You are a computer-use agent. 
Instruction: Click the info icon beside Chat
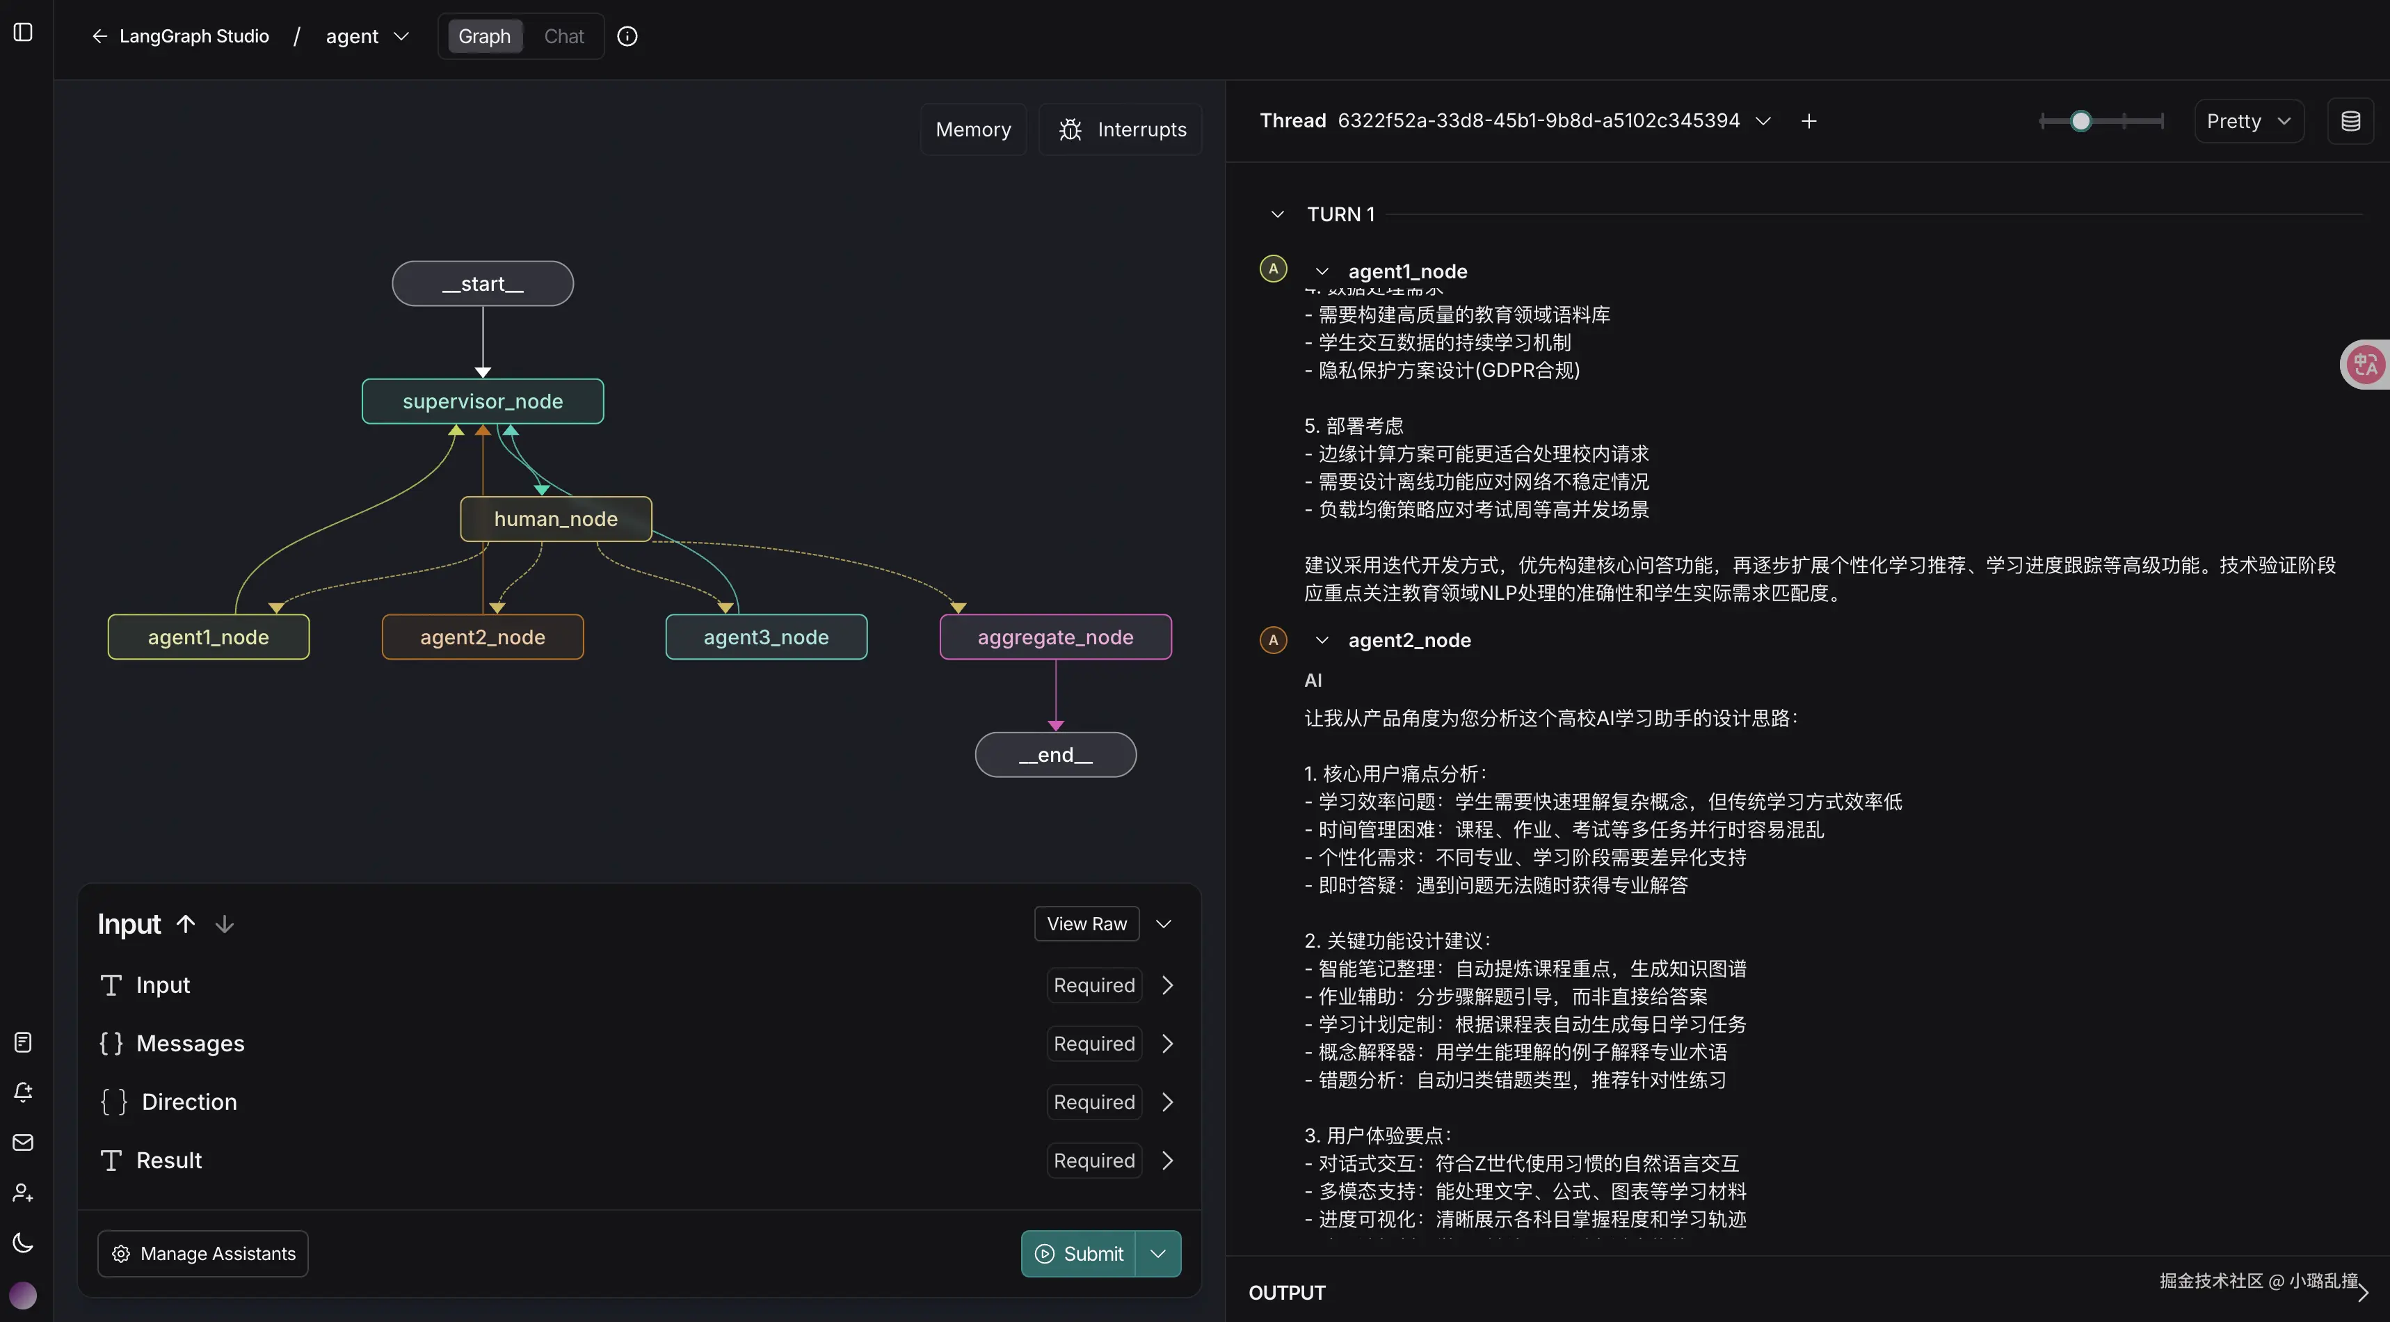tap(627, 36)
